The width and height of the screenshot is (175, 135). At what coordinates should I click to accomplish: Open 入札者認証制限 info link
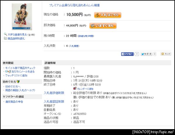pos(54,102)
